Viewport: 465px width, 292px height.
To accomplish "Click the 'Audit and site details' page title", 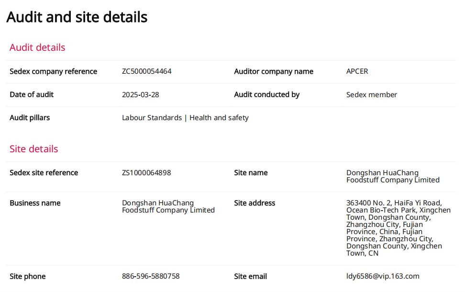I will click(77, 17).
